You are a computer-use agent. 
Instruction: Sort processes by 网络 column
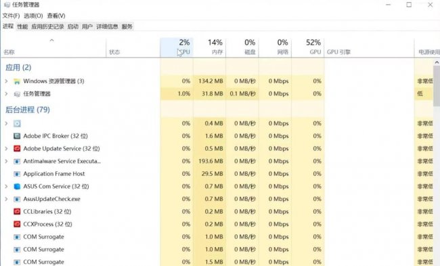coord(275,47)
